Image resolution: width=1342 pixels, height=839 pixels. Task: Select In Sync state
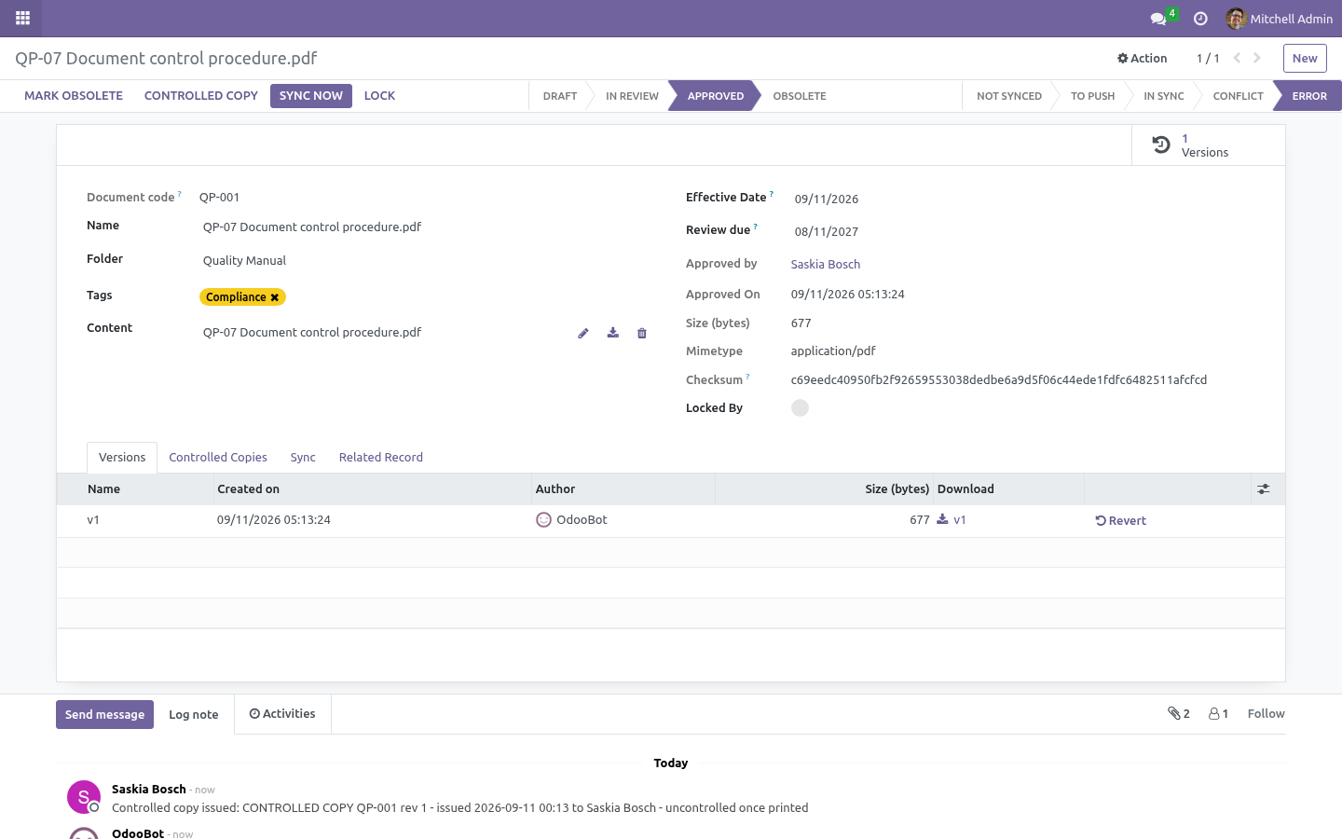point(1164,96)
